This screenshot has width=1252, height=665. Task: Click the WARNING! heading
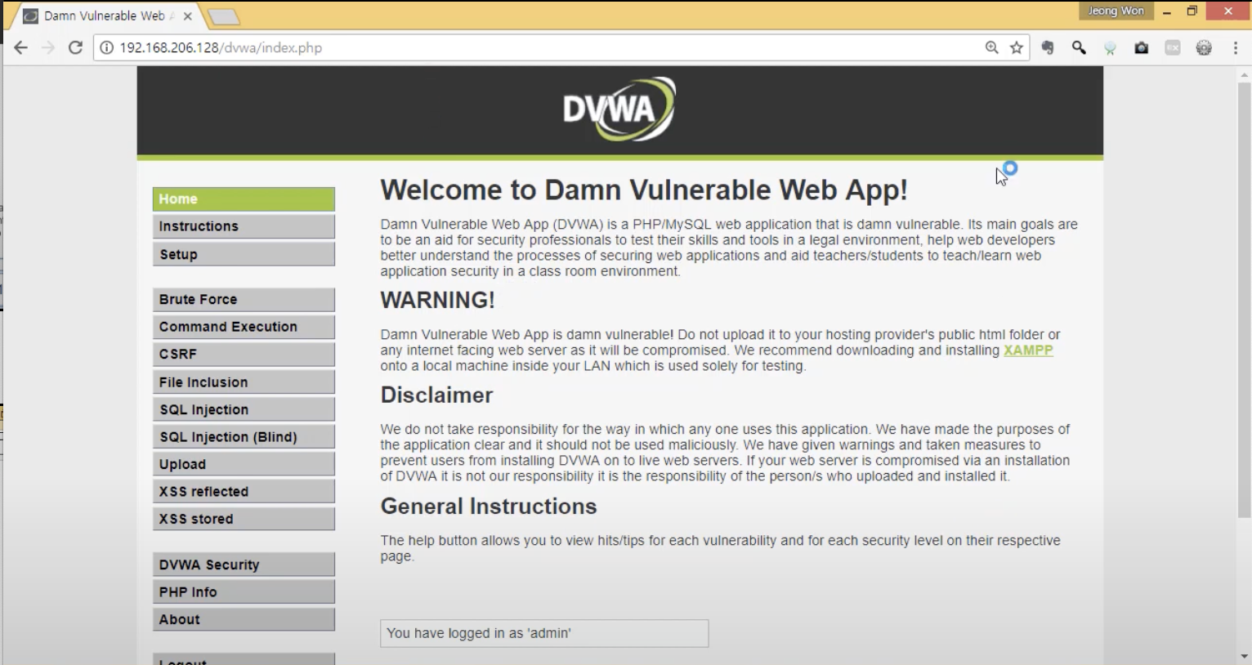[438, 300]
